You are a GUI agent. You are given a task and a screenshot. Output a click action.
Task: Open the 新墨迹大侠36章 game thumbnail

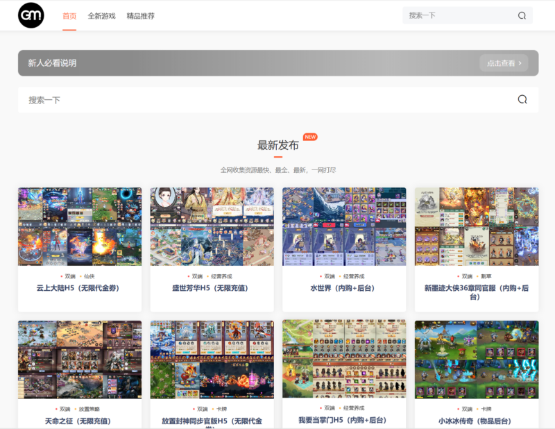(x=477, y=227)
